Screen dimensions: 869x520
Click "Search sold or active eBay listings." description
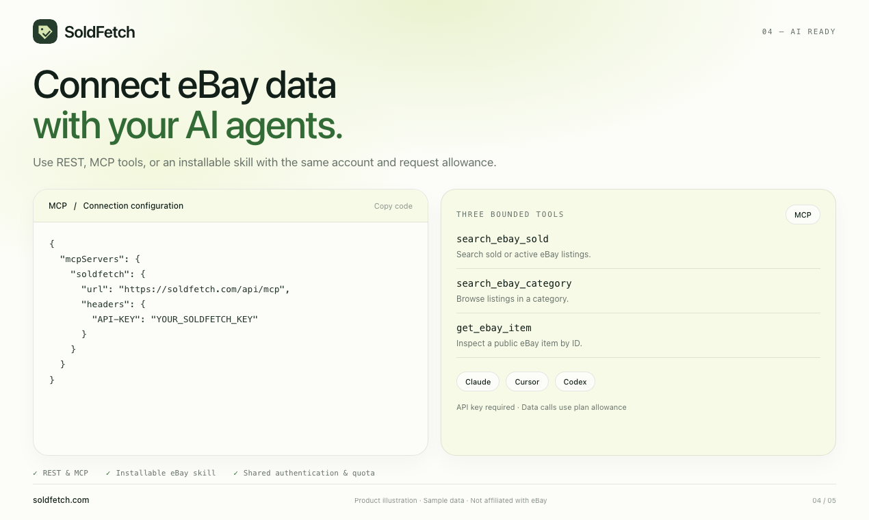523,255
